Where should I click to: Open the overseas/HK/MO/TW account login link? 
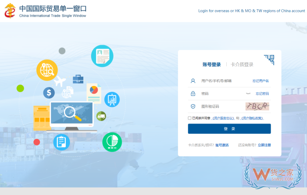[252, 11]
